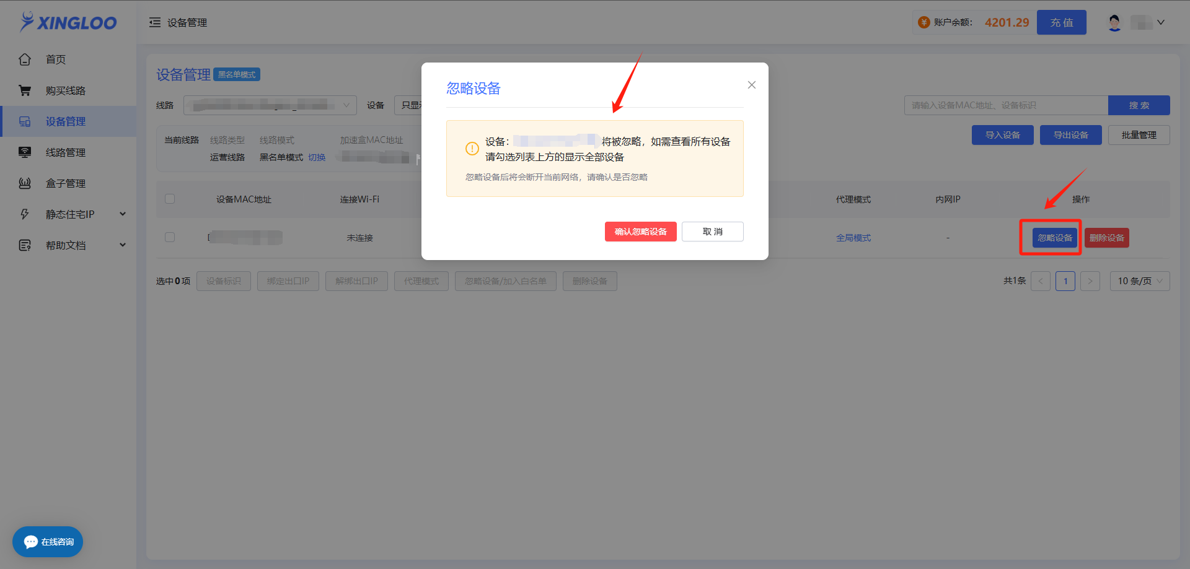
Task: Click the warning icon in the dialog
Action: point(472,149)
